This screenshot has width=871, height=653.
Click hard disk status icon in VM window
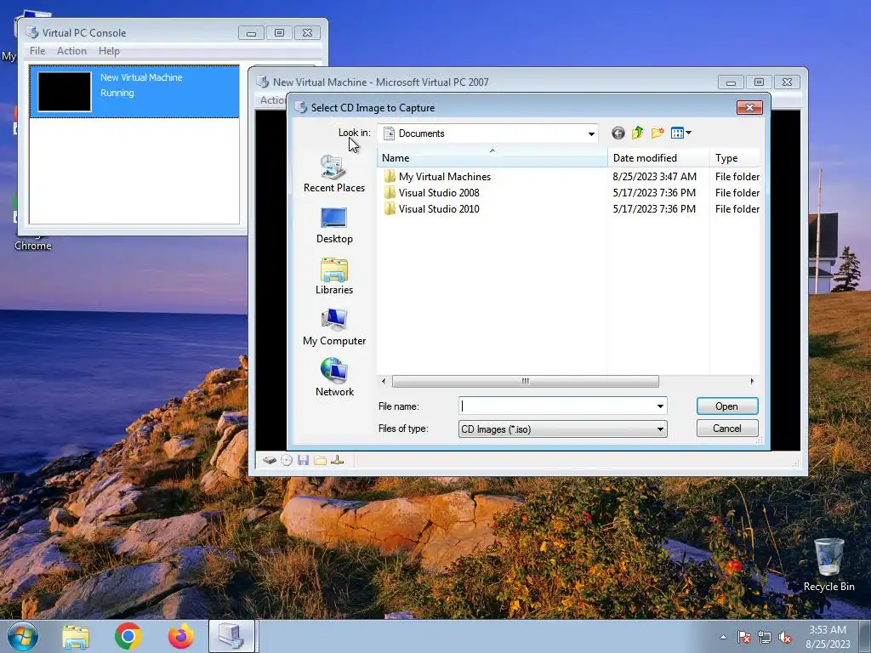pyautogui.click(x=270, y=460)
